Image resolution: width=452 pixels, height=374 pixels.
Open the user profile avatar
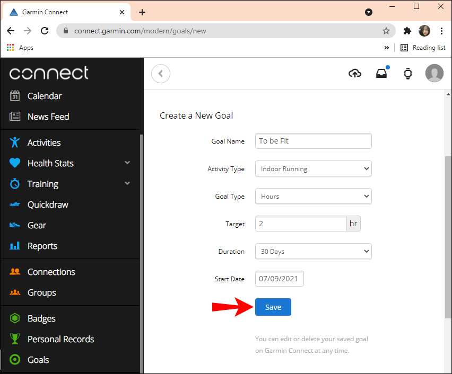coord(434,74)
